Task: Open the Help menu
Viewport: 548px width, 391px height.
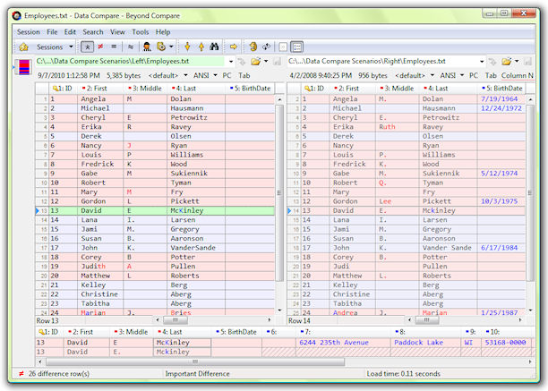Action: (163, 32)
